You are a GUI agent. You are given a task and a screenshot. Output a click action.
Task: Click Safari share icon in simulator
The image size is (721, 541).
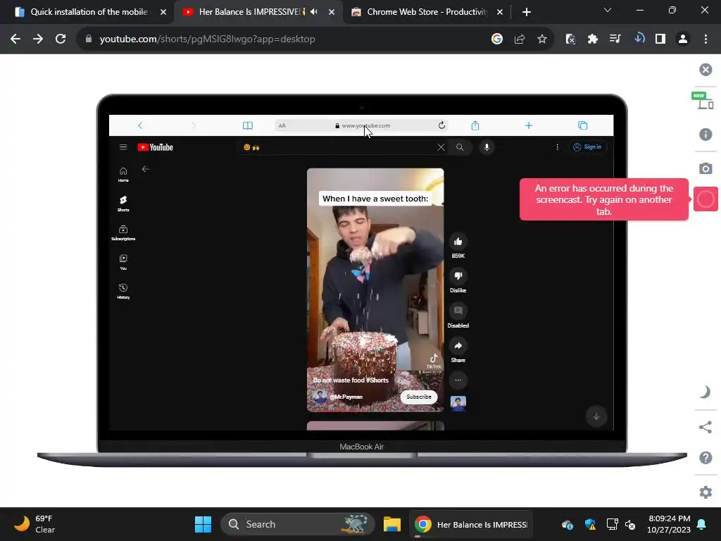(475, 125)
